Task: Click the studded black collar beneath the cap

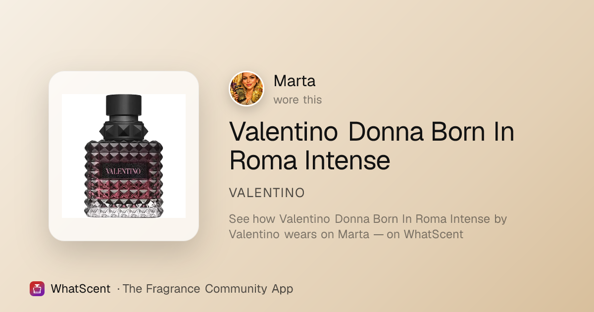Action: 124,129
